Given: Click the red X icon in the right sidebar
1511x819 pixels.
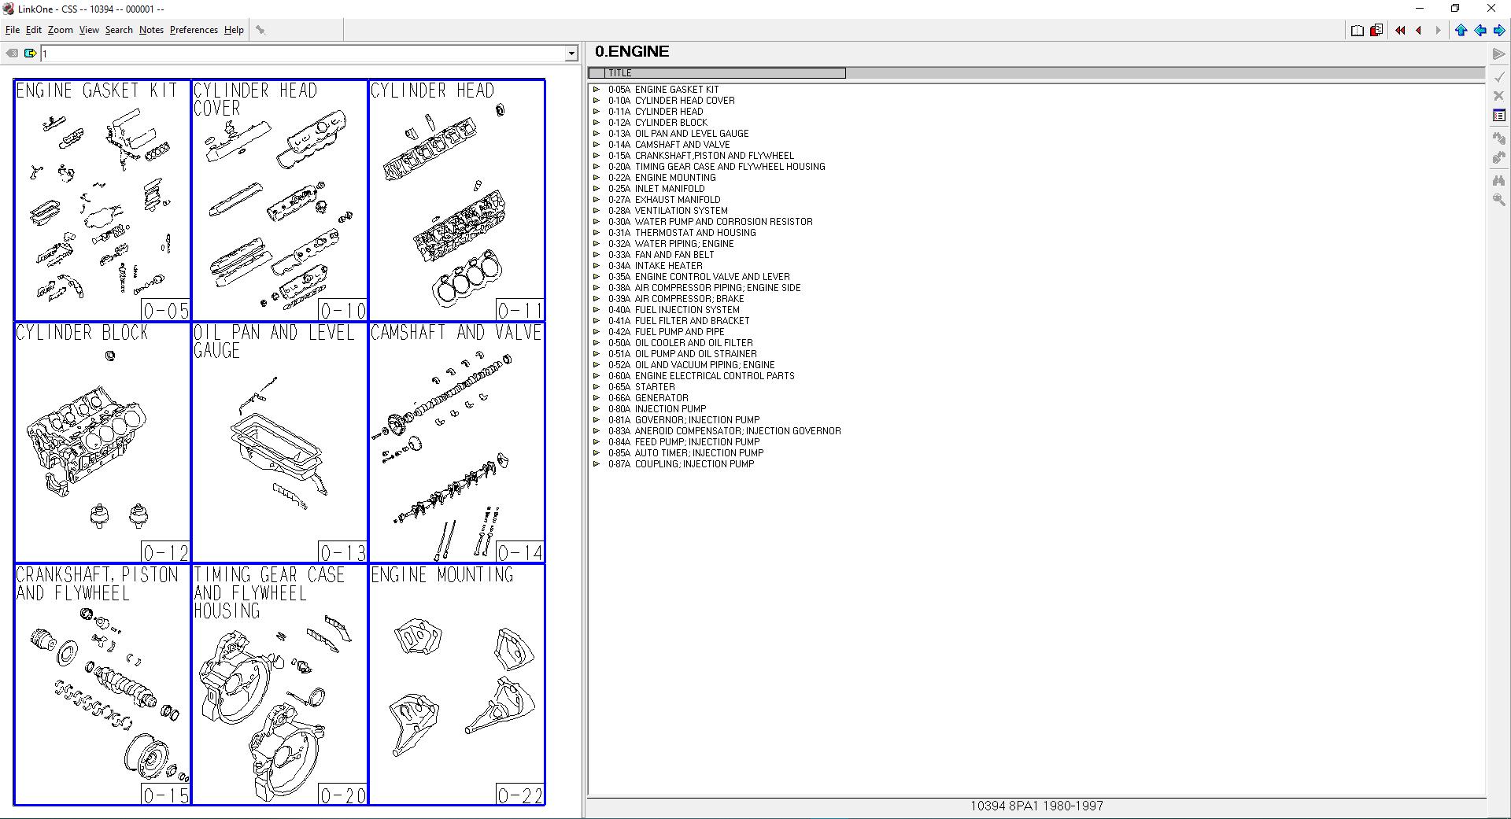Looking at the screenshot, I should [1499, 95].
